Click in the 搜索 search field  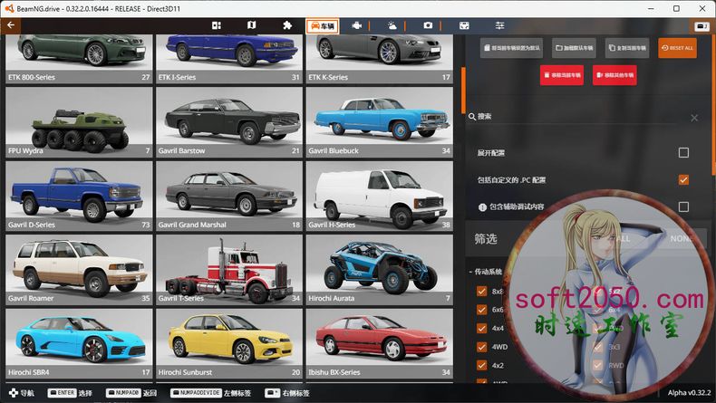(580, 117)
